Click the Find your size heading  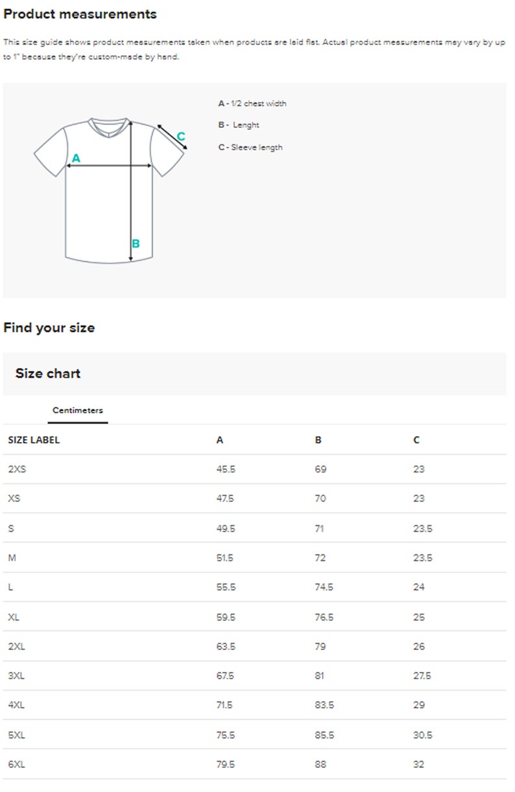(x=49, y=328)
